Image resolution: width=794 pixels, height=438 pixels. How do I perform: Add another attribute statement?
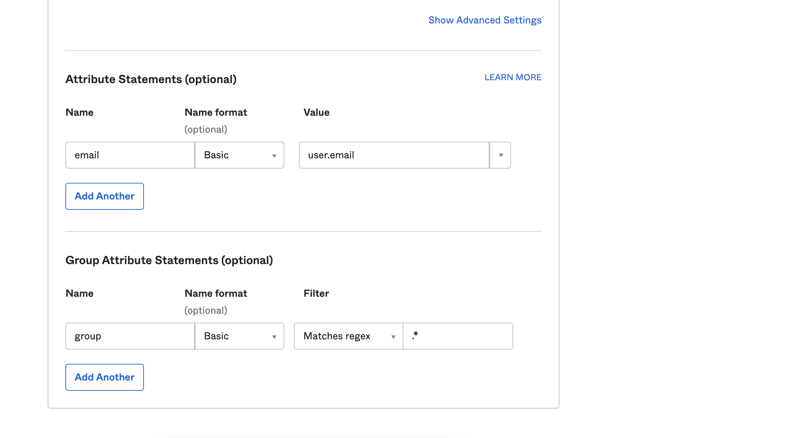pyautogui.click(x=104, y=196)
